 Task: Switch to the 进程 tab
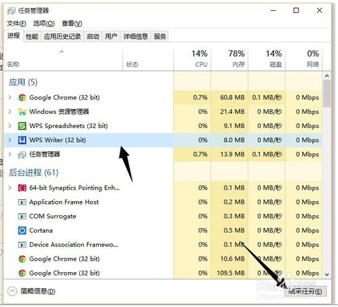(13, 36)
